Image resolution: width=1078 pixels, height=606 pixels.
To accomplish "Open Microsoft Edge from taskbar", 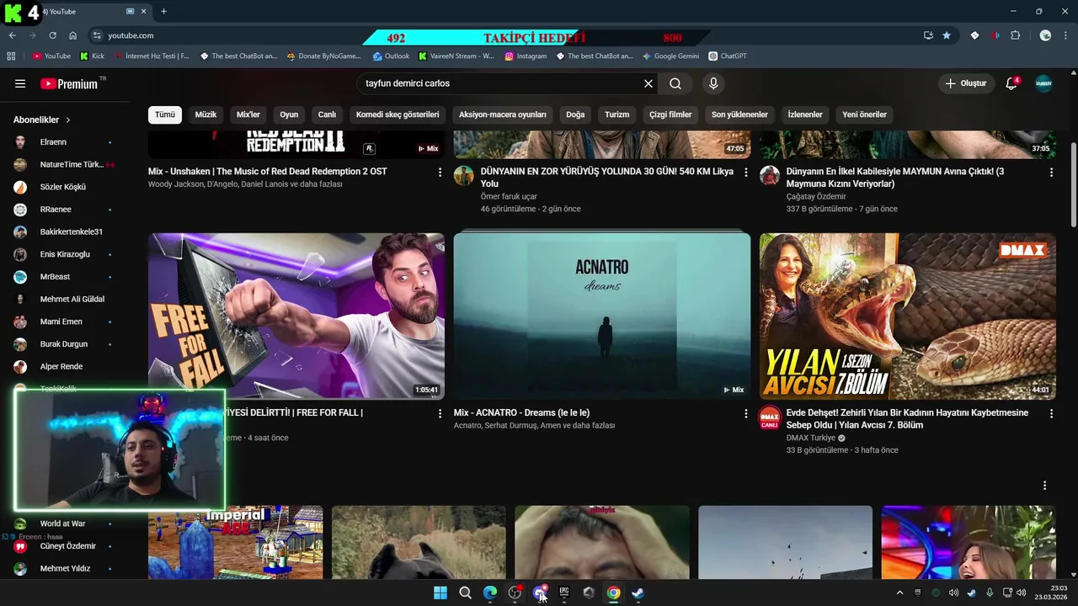I will [490, 593].
